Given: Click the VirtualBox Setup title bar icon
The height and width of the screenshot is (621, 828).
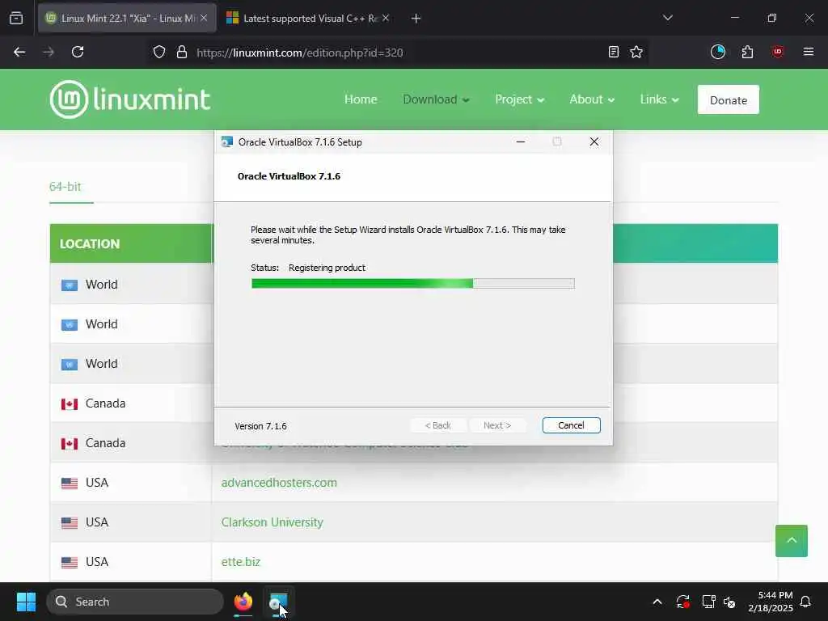Looking at the screenshot, I should tap(227, 142).
